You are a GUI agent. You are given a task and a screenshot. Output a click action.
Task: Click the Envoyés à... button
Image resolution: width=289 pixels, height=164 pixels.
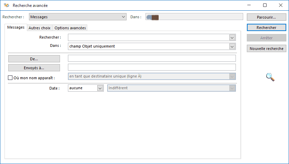(x=34, y=68)
